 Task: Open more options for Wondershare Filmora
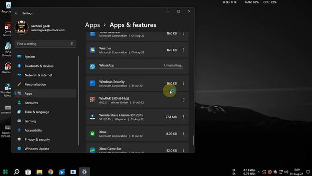[183, 117]
